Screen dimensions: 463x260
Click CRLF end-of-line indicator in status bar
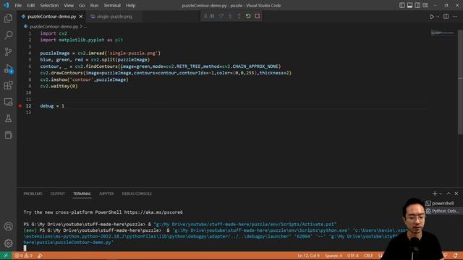pos(368,256)
